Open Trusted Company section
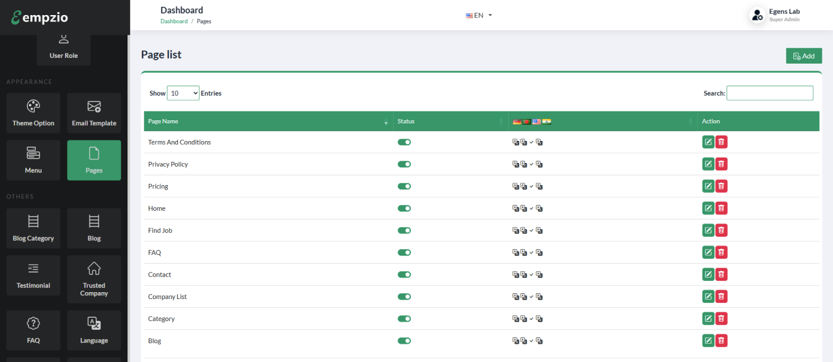Image resolution: width=833 pixels, height=362 pixels. (94, 280)
